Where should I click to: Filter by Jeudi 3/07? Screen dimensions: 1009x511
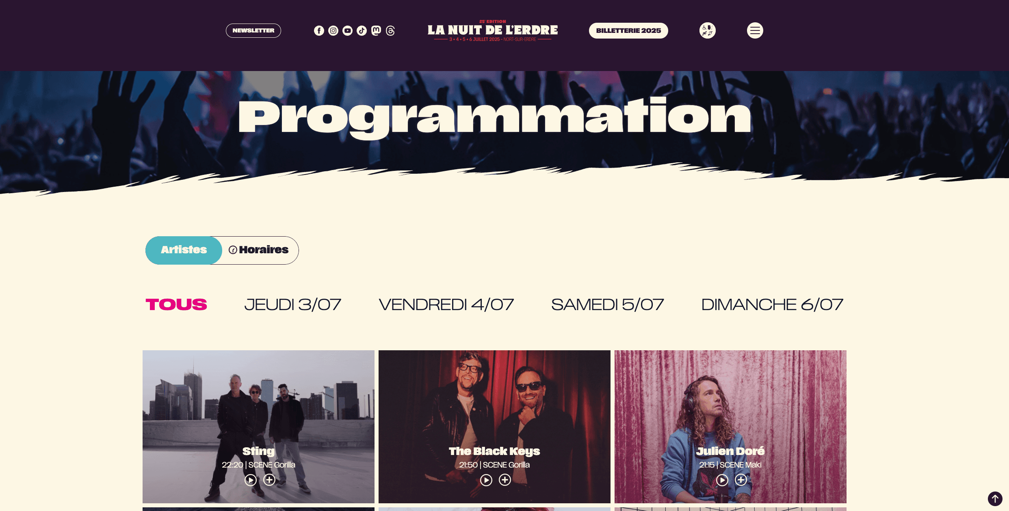coord(292,305)
